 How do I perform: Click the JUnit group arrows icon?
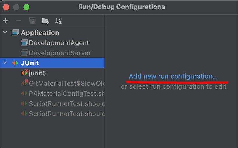(15, 63)
